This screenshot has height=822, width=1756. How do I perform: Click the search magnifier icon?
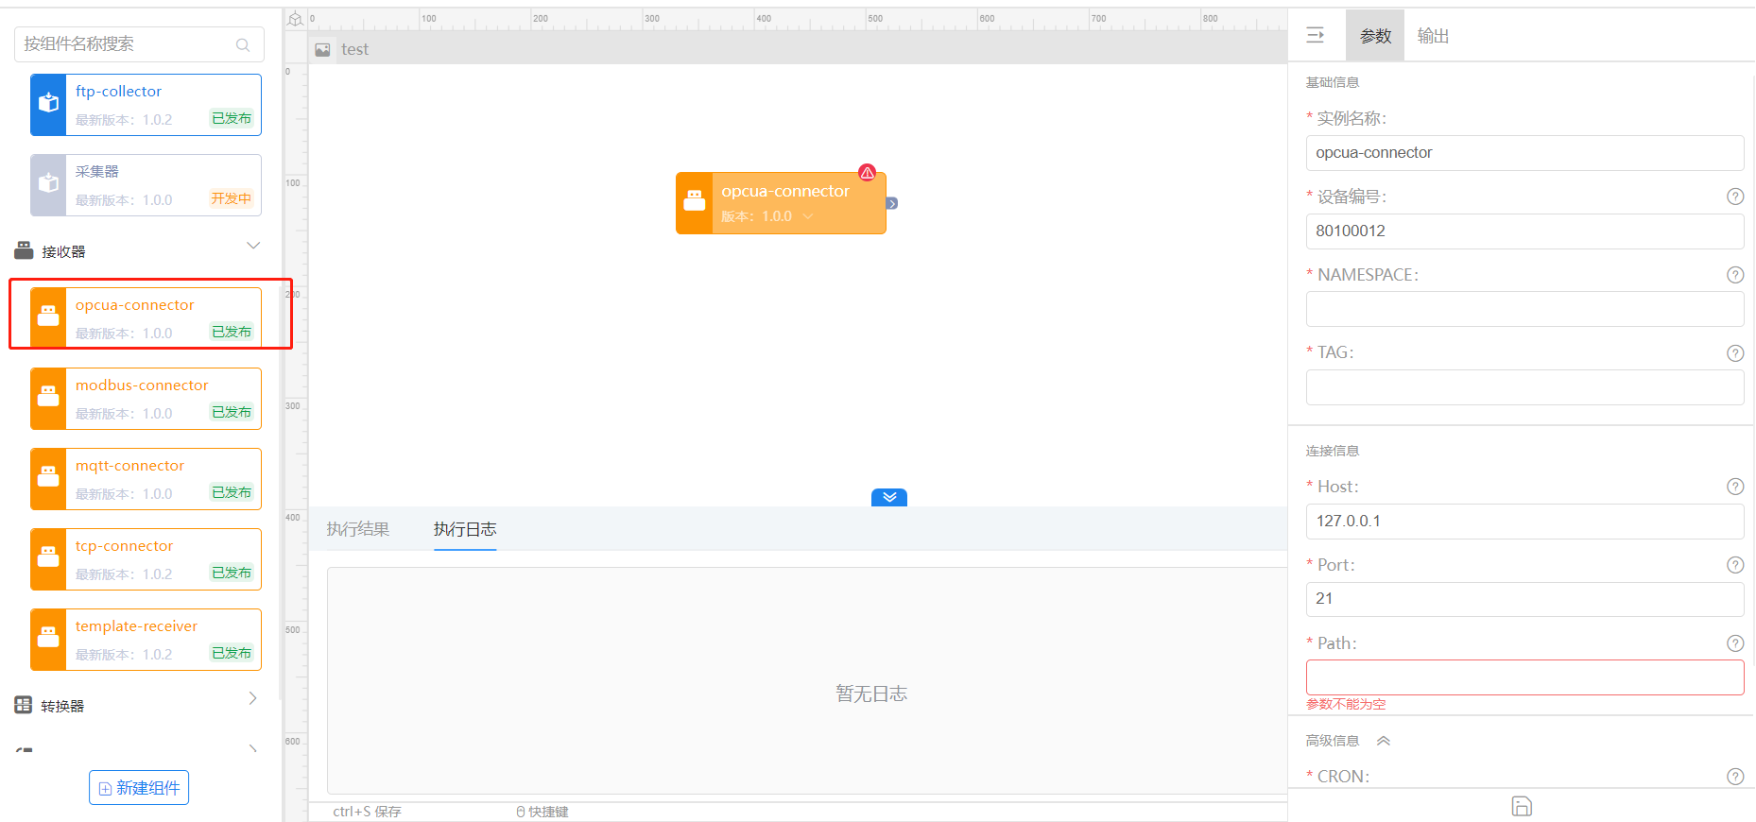[243, 44]
